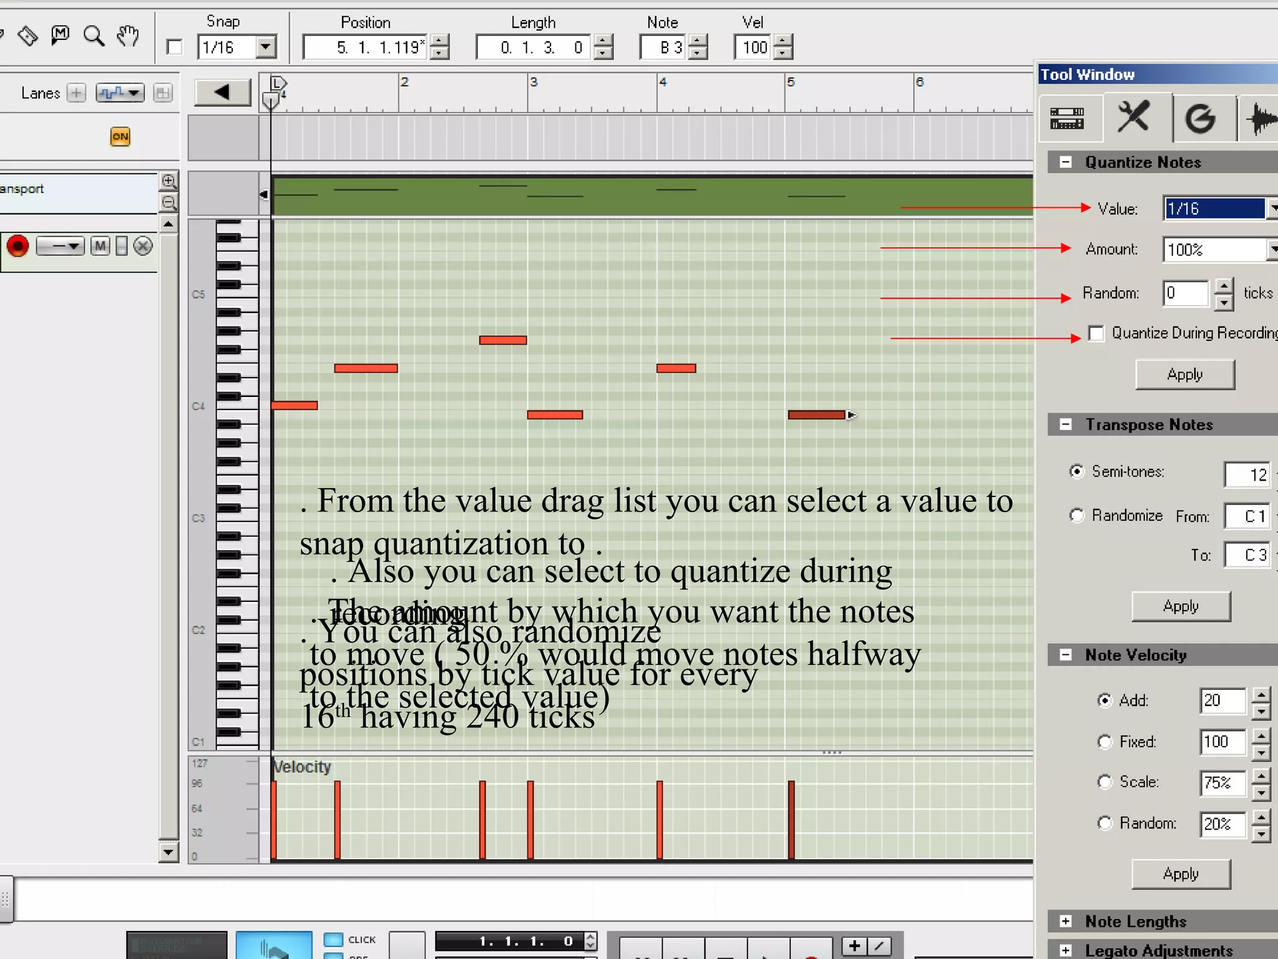Screen dimensions: 1278x959
Task: Expand the Legato Adjustments section
Action: pos(1066,950)
